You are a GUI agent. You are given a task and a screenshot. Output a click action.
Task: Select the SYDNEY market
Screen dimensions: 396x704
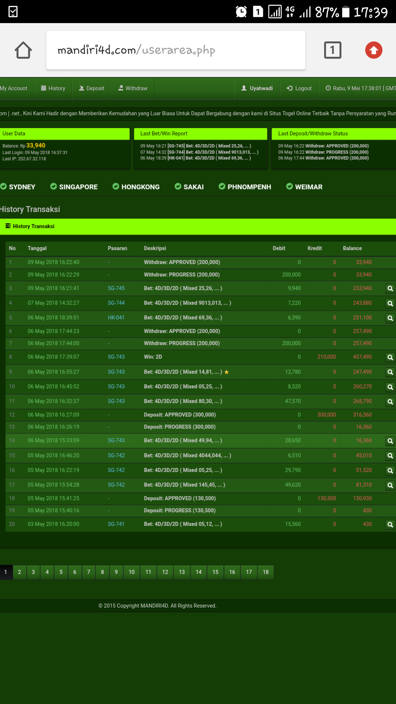18,187
